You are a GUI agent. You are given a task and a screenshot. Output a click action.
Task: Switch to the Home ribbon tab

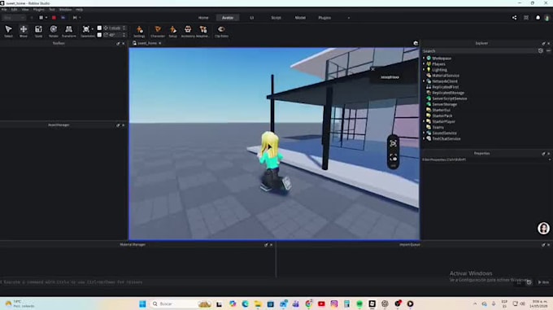tap(203, 18)
